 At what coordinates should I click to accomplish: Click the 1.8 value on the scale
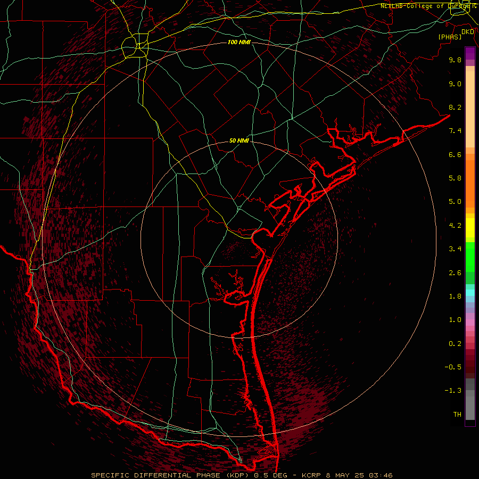coord(455,296)
